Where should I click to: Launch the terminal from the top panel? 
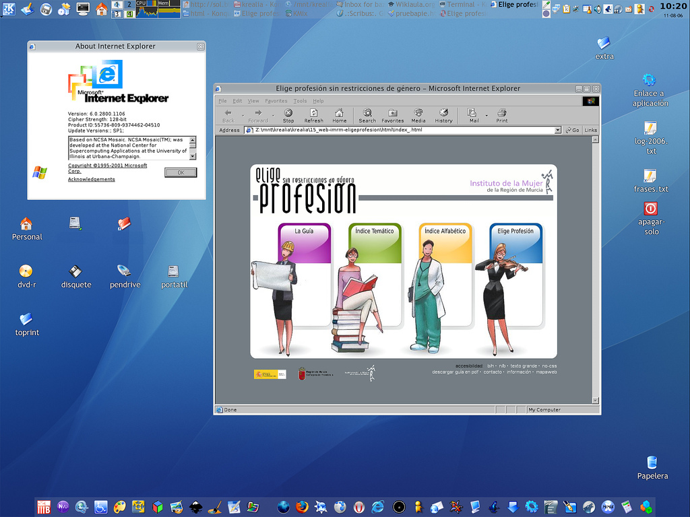click(x=82, y=8)
